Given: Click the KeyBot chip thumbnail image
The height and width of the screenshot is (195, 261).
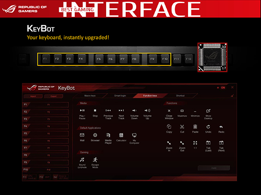Looking at the screenshot, I should [212, 57].
